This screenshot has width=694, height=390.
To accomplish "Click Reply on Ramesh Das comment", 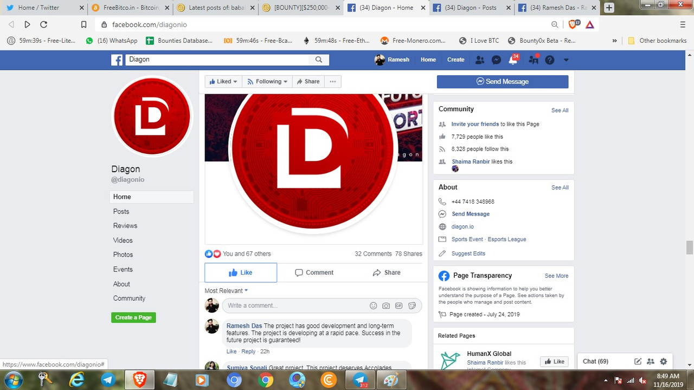I will click(248, 352).
